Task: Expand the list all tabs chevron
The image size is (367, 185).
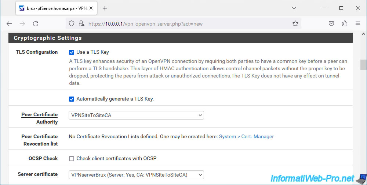Action: pyautogui.click(x=294, y=8)
